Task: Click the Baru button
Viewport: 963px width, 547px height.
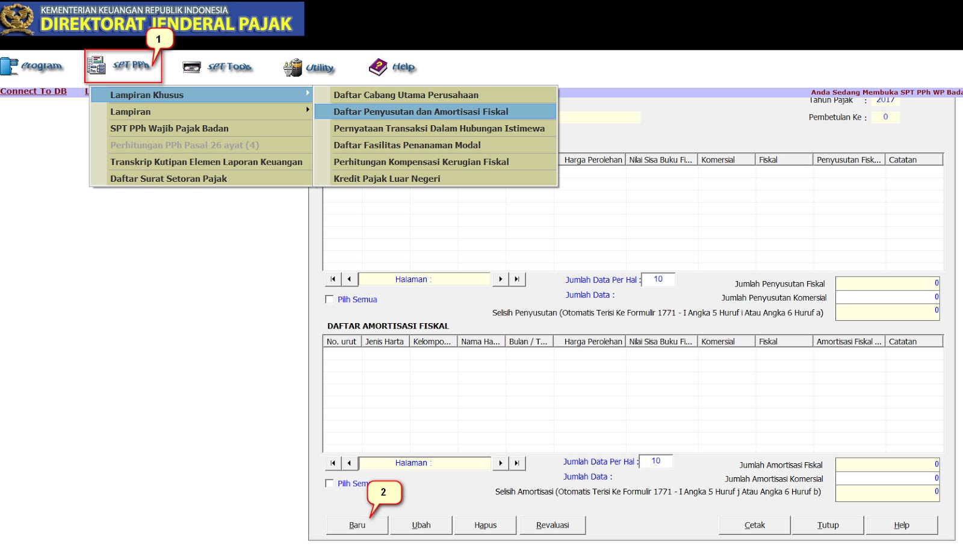Action: (357, 525)
